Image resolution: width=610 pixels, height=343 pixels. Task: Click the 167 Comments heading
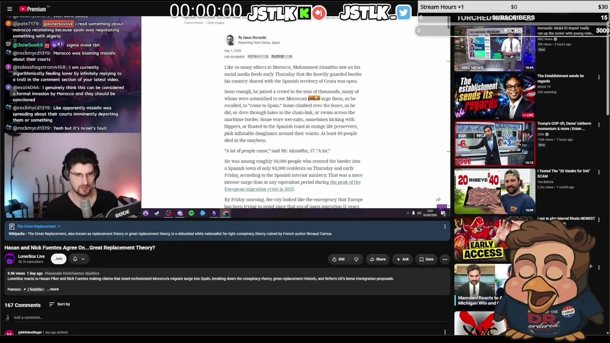[22, 305]
